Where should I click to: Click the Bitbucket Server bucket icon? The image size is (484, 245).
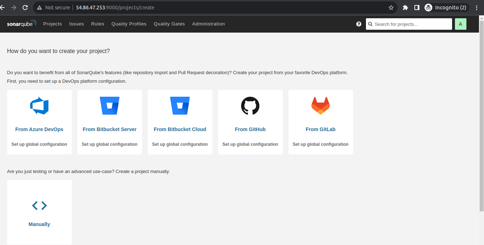(109, 106)
